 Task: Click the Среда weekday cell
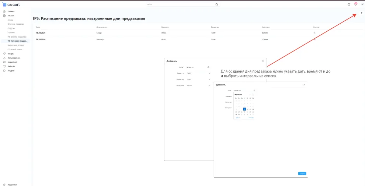pyautogui.click(x=99, y=33)
